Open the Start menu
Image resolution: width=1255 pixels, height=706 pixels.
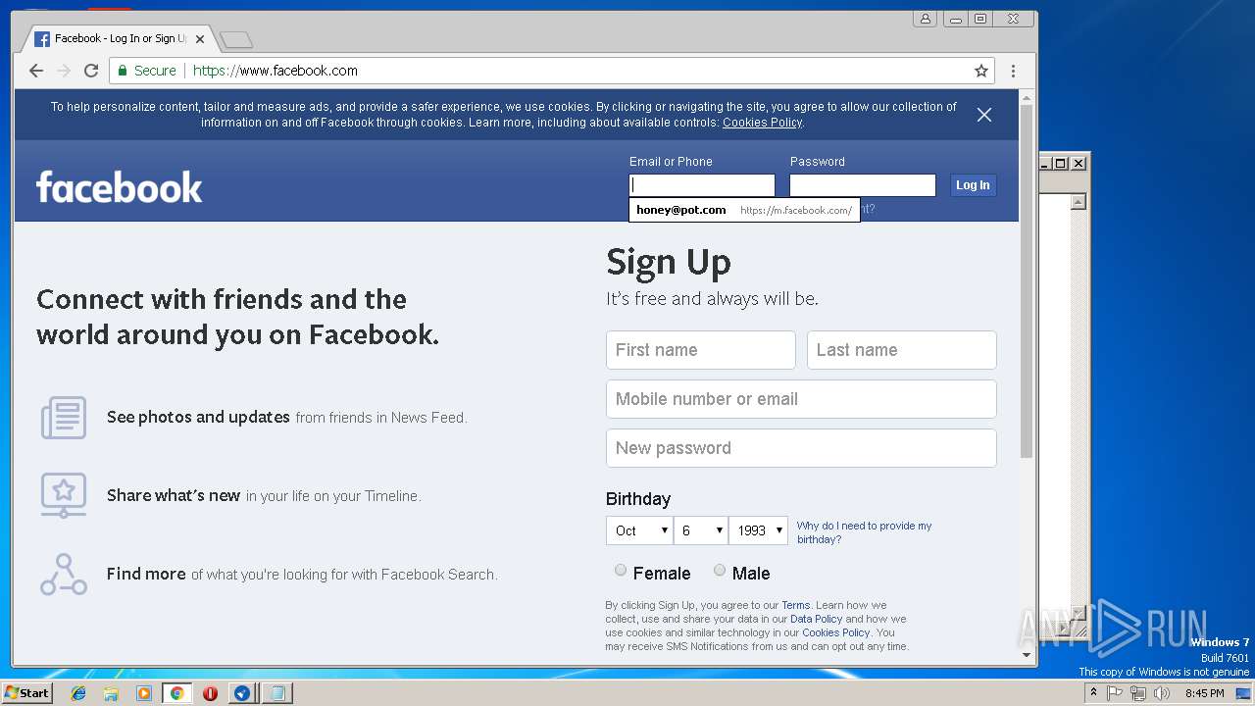[26, 693]
